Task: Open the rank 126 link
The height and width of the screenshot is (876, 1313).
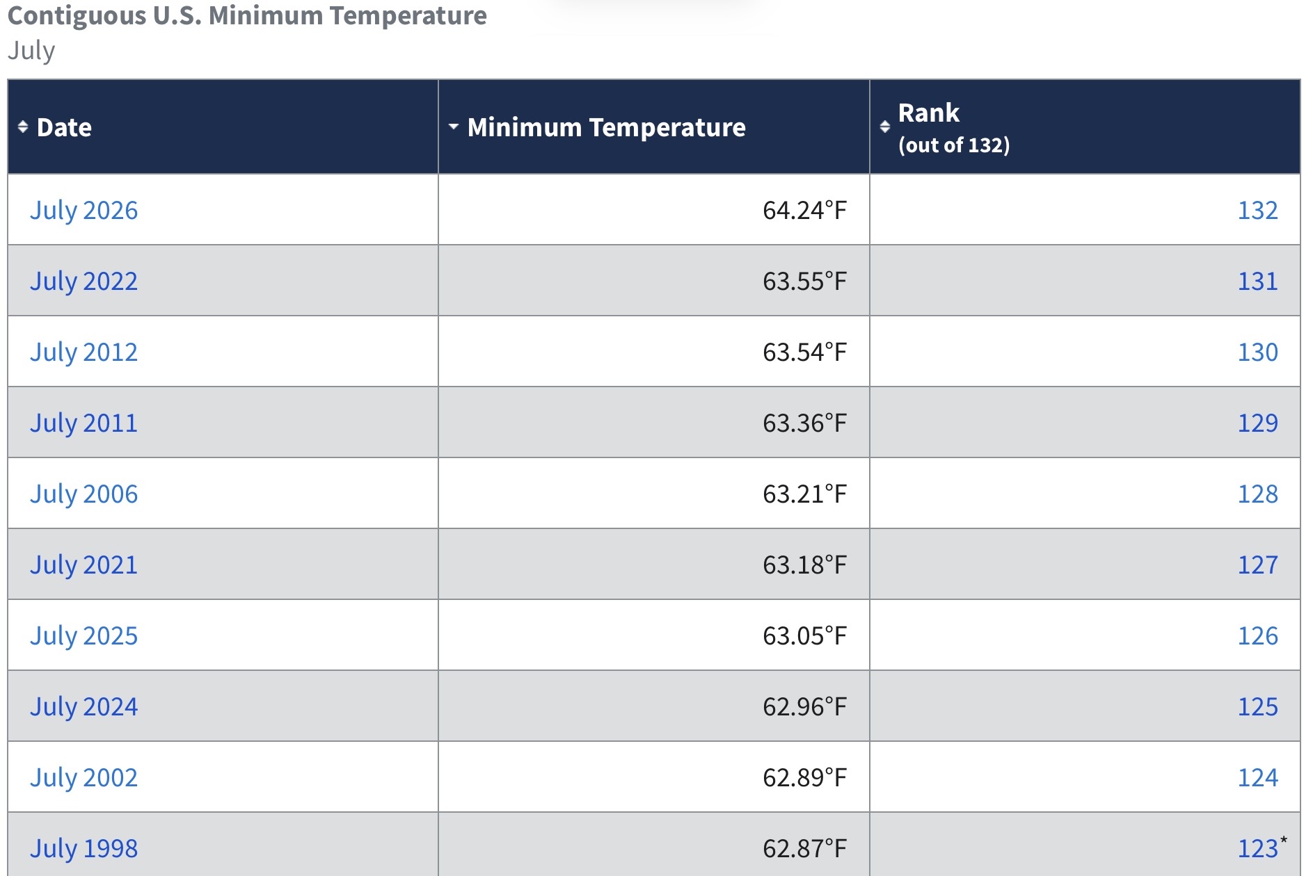Action: (x=1257, y=635)
